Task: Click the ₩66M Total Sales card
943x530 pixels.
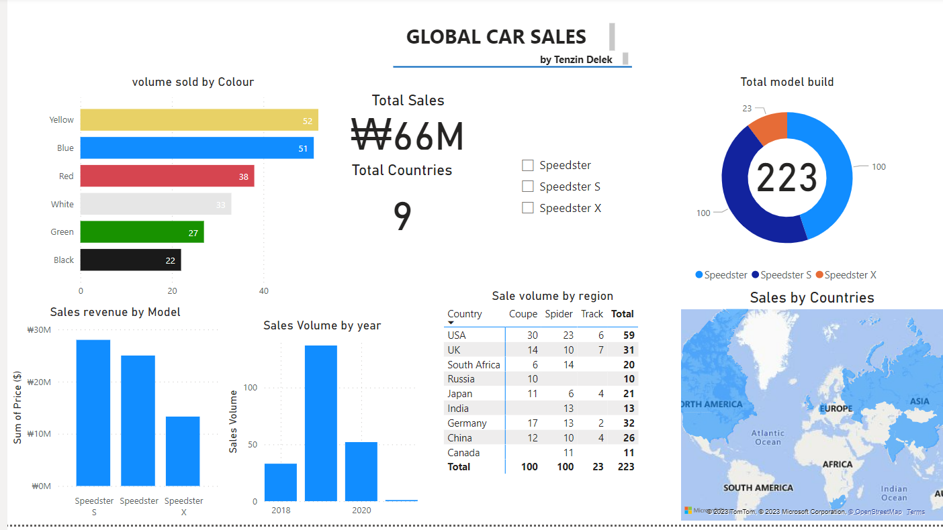Action: tap(408, 136)
